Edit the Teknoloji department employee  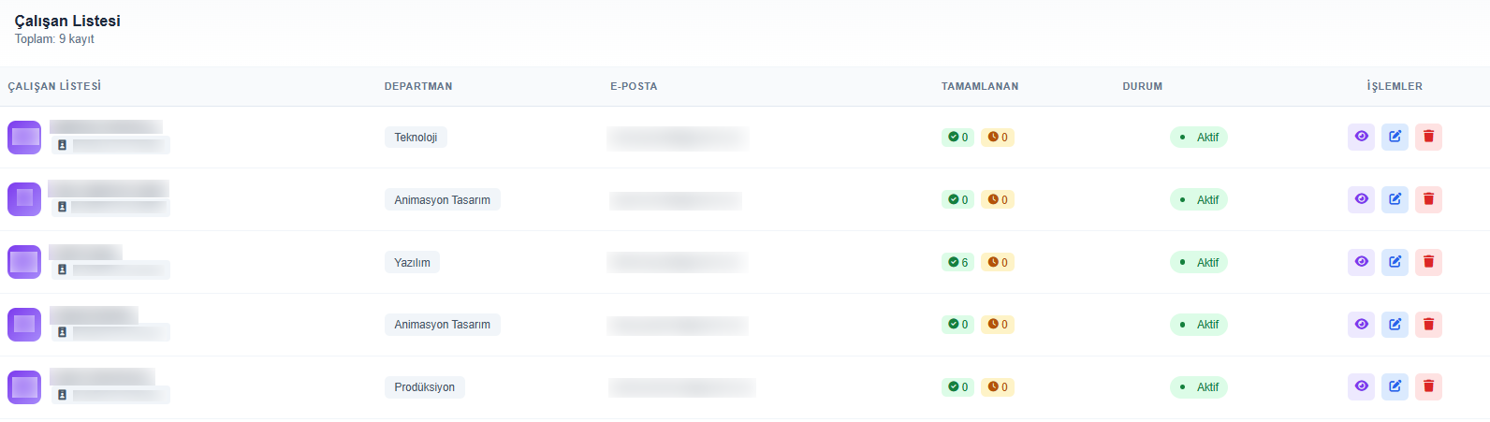click(x=1395, y=137)
